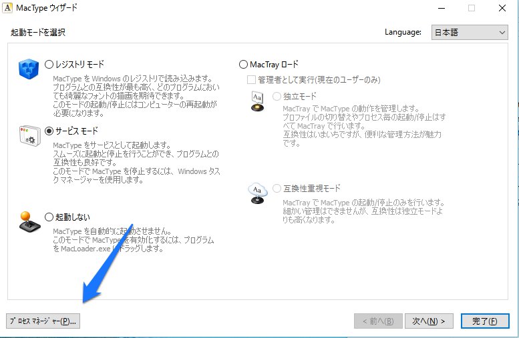
Task: Click the 互換性重視モード cloud Aa icon
Action: coord(258,193)
